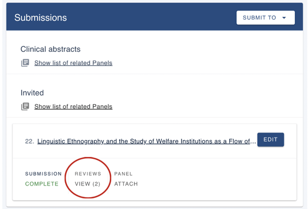308x209 pixels.
Task: Open VIEW (2) under Reviews
Action: [x=88, y=184]
